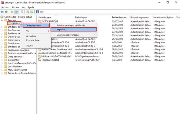The width and height of the screenshot is (180, 114).
Task: Choose Importar... from the submenu
Action: click(x=74, y=30)
